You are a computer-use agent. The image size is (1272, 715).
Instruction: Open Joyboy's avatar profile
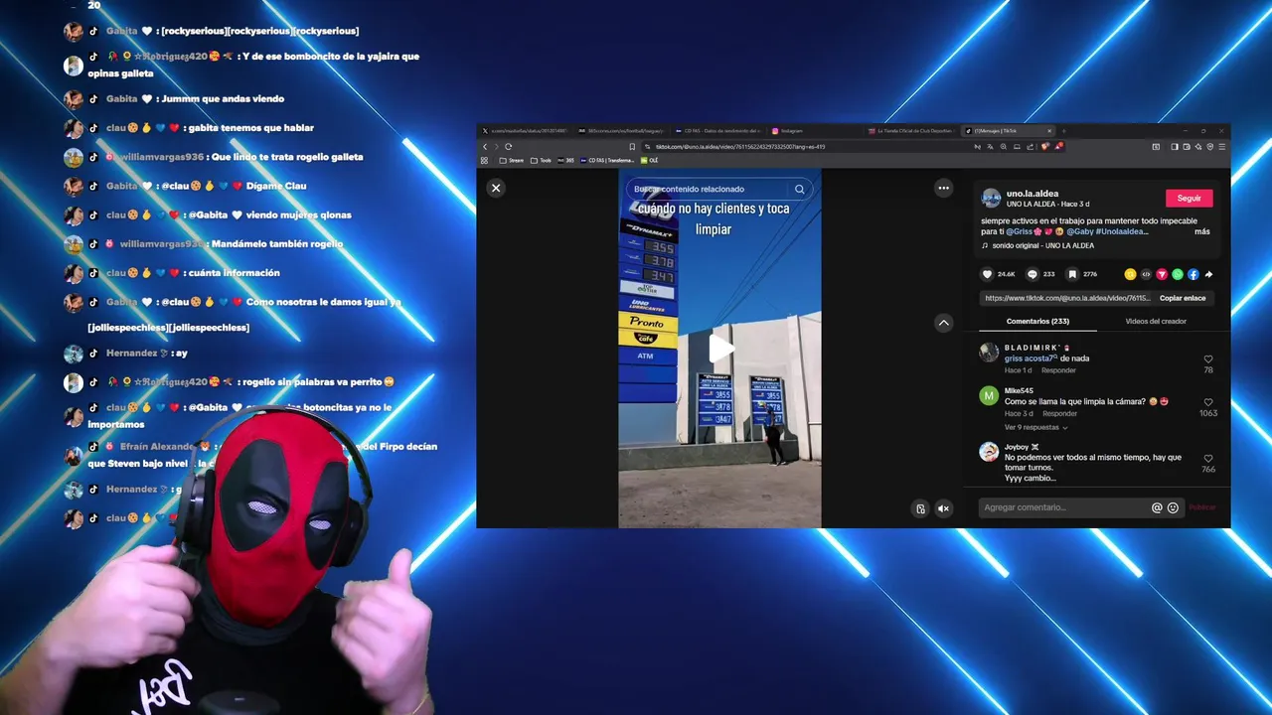(x=989, y=452)
